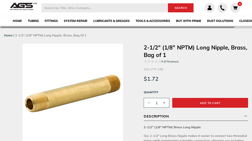Viewport: 252px width, 141px height.
Task: Click the Add to Cart button
Action: (x=210, y=103)
